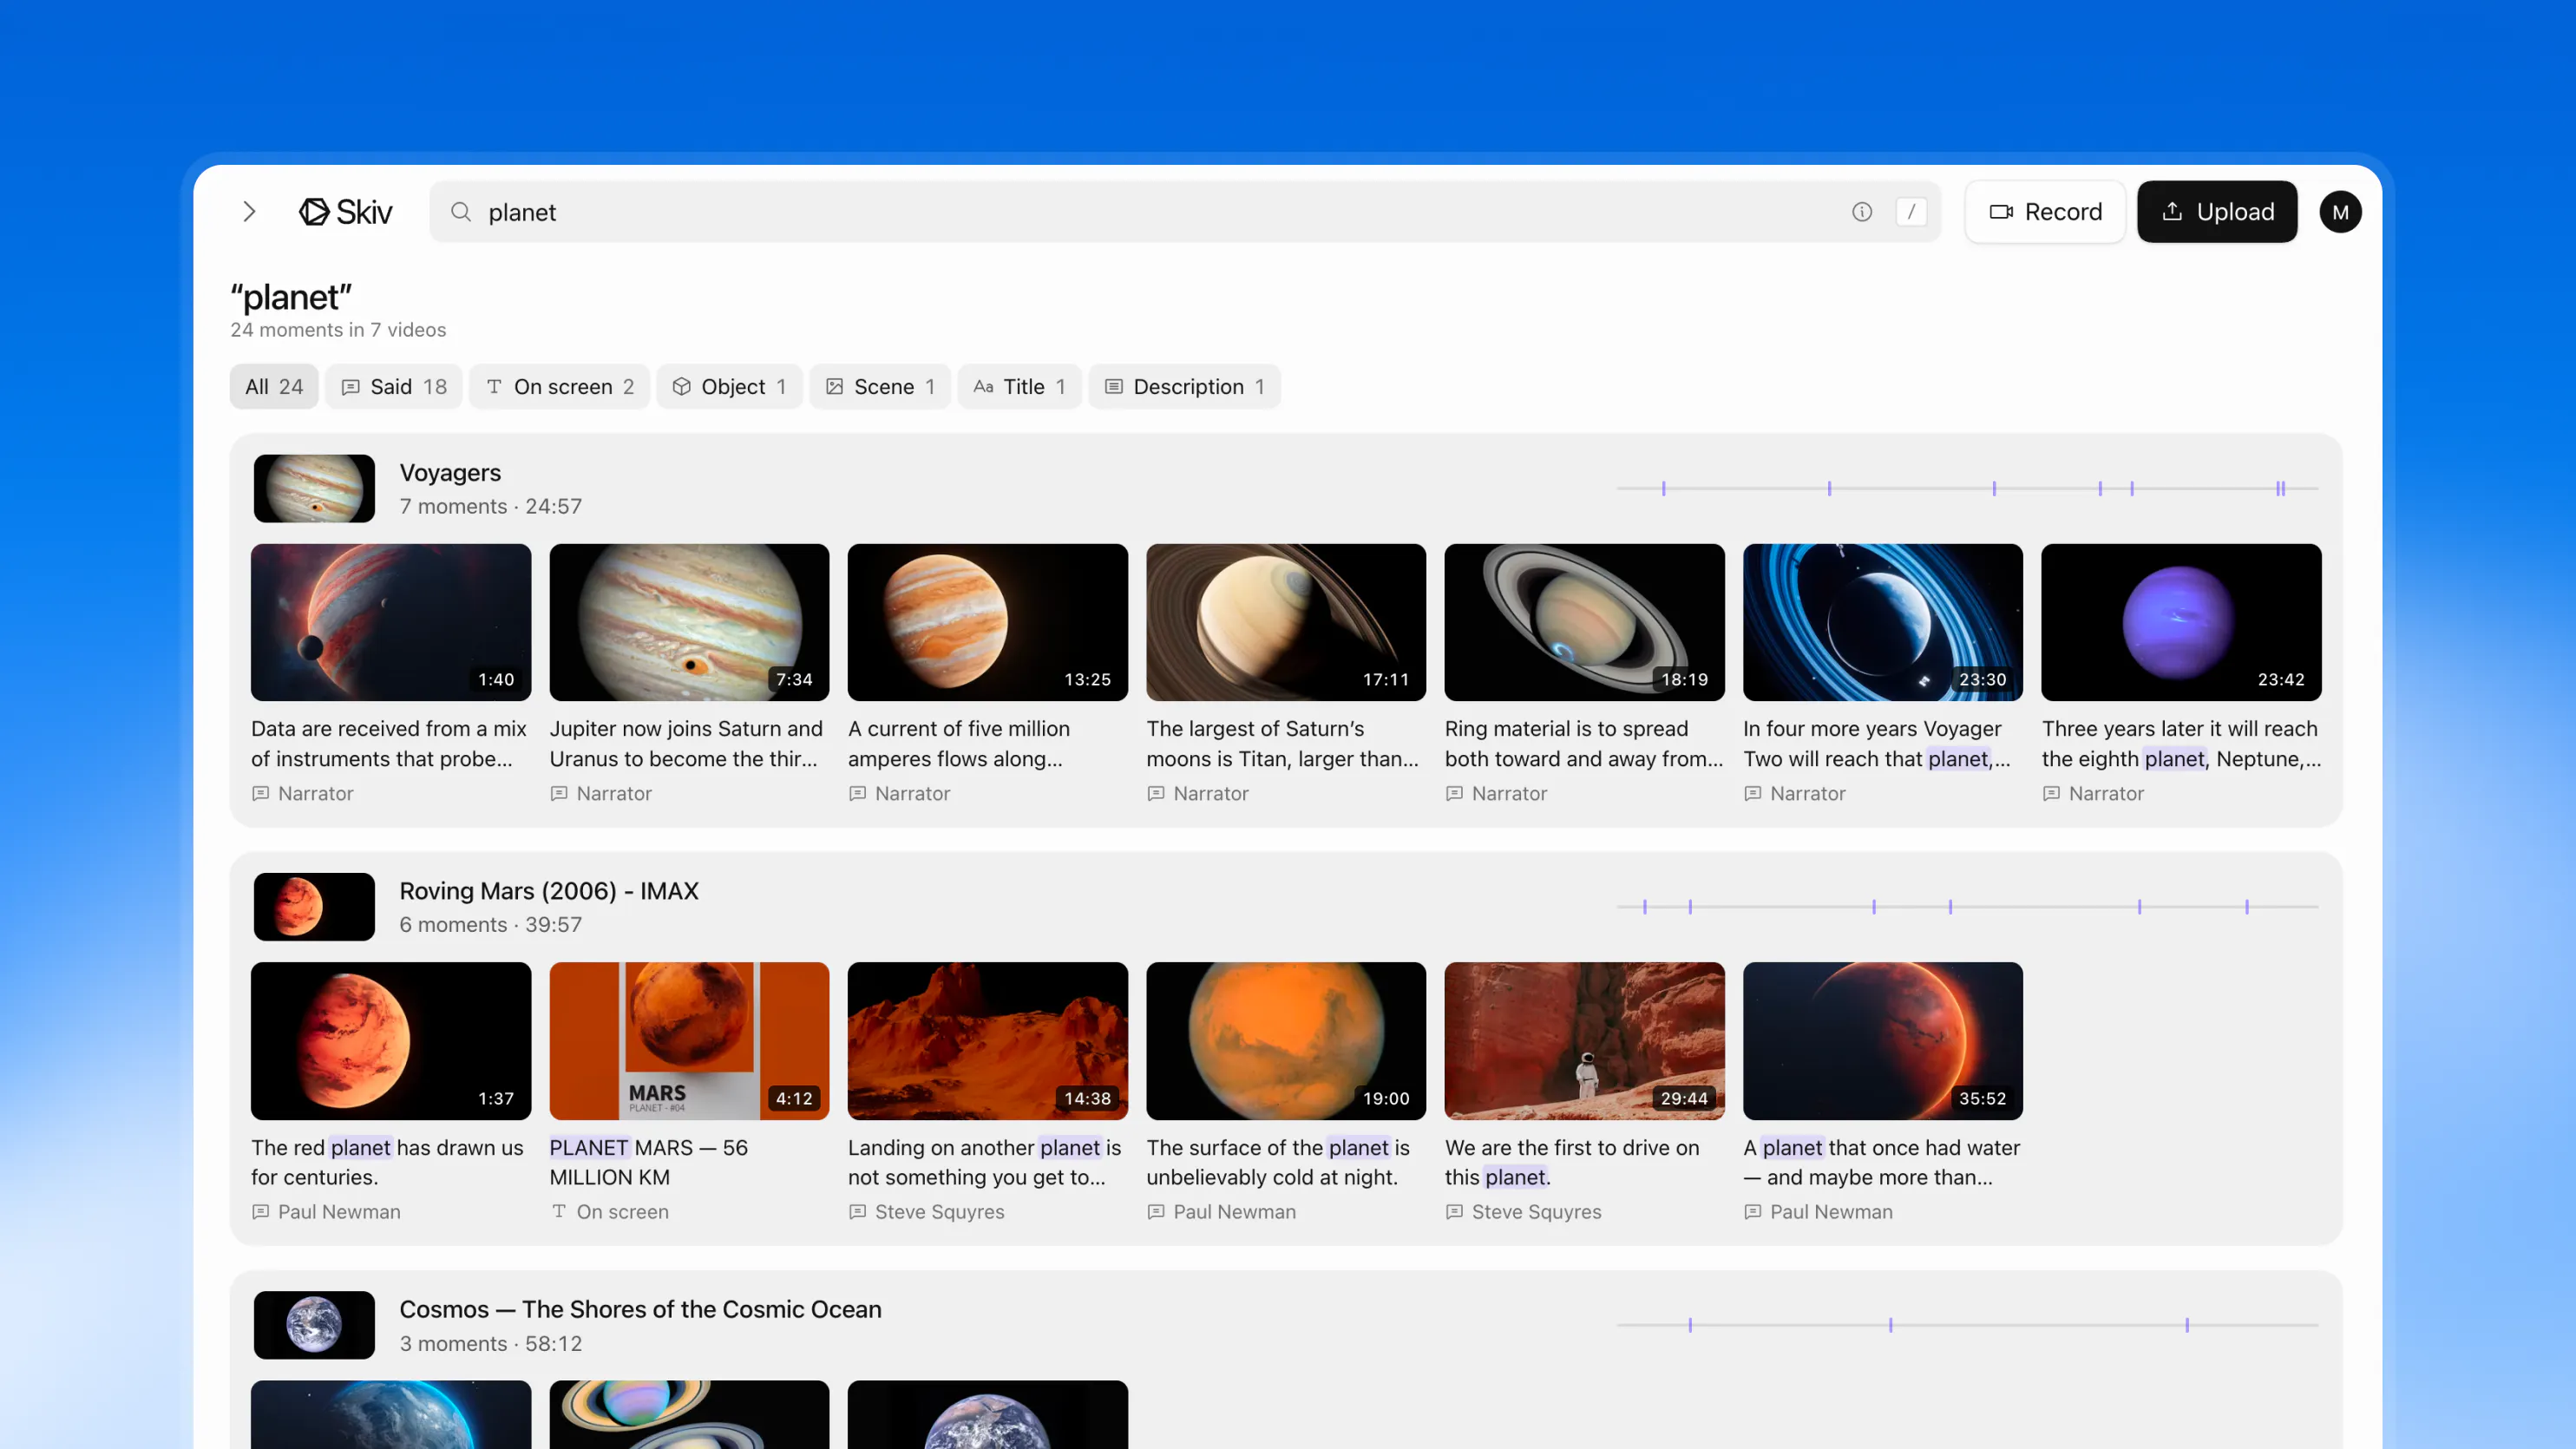This screenshot has height=1449, width=2576.
Task: Filter results by Title
Action: (1019, 387)
